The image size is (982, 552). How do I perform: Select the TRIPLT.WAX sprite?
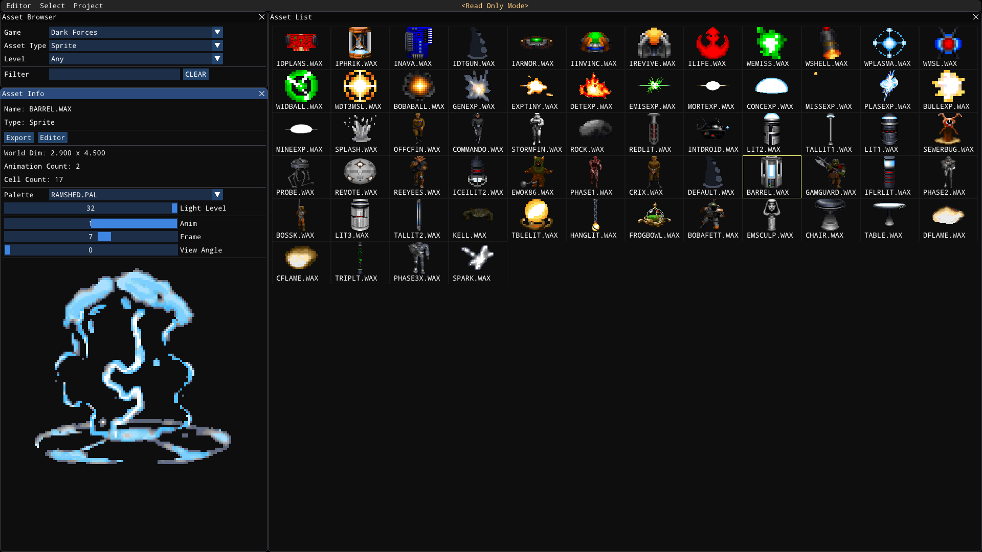pos(360,263)
